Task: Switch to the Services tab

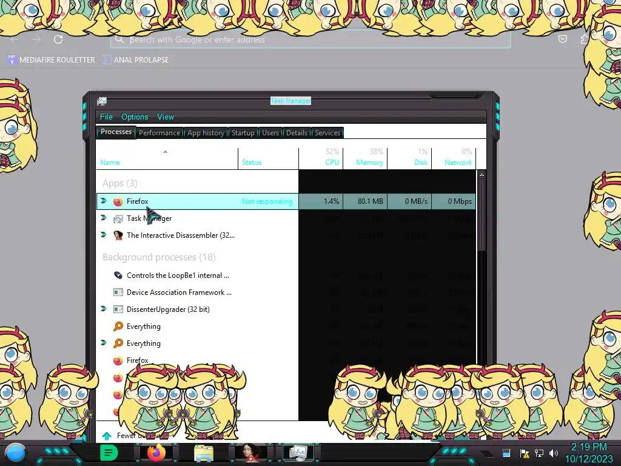Action: [x=327, y=133]
